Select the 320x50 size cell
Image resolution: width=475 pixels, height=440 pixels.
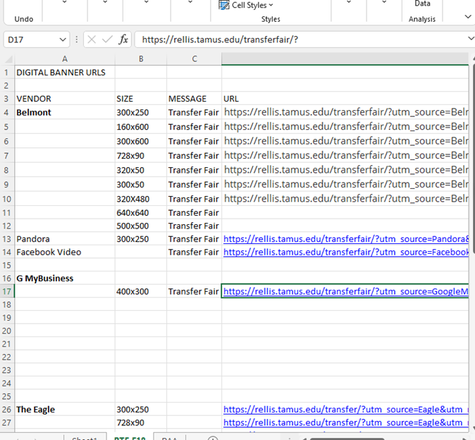(141, 170)
